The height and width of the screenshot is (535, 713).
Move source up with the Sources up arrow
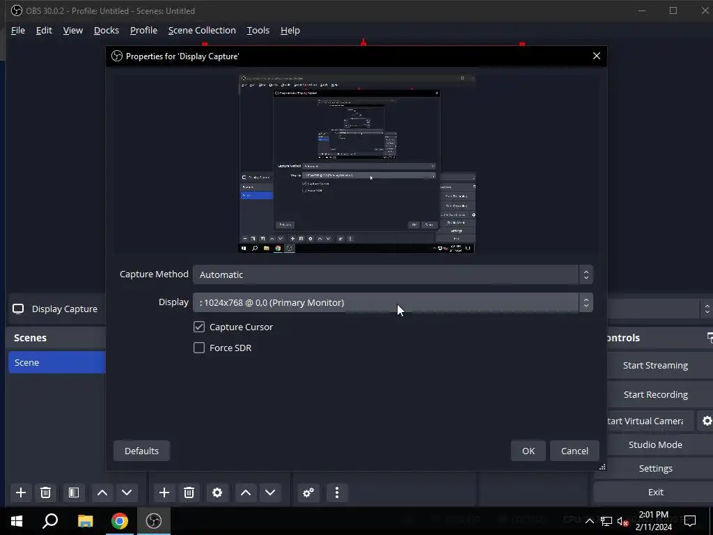tap(246, 493)
